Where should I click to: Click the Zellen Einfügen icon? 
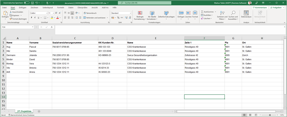pos(181,13)
